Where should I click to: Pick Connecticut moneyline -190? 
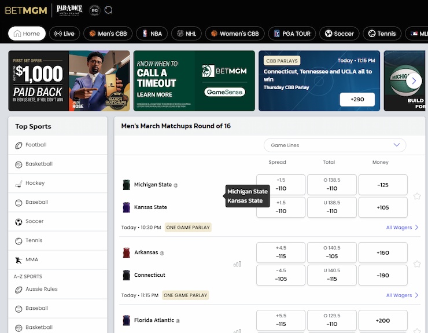[383, 275]
